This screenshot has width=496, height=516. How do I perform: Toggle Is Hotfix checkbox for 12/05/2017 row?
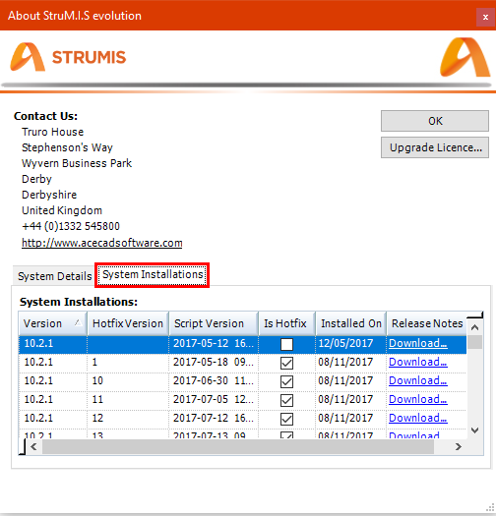click(x=286, y=345)
